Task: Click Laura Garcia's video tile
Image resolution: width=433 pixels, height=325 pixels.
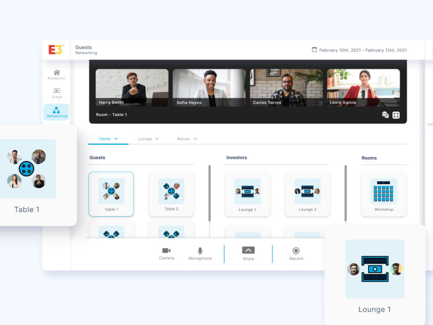Action: tap(363, 88)
